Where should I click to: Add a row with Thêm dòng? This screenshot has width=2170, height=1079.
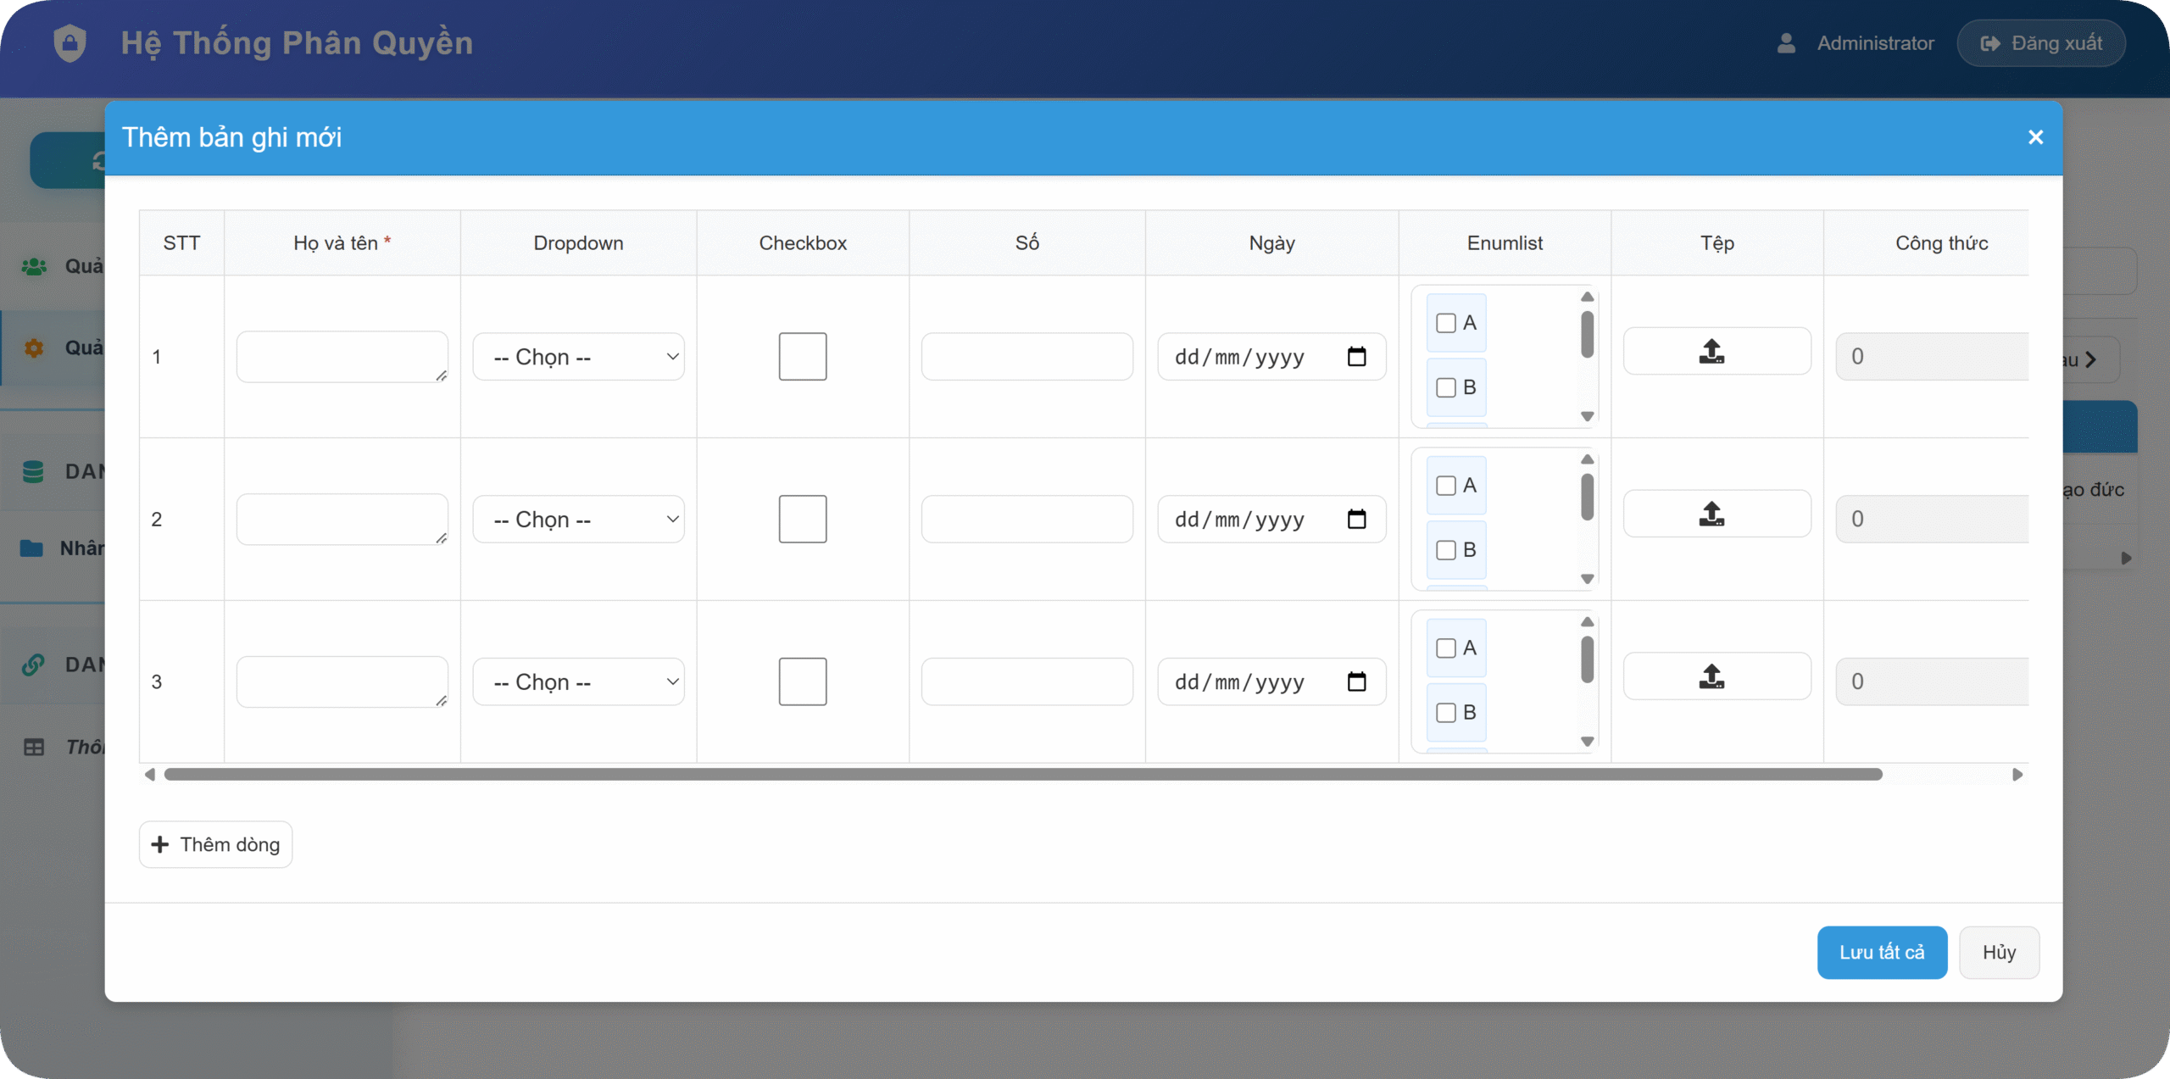[215, 844]
